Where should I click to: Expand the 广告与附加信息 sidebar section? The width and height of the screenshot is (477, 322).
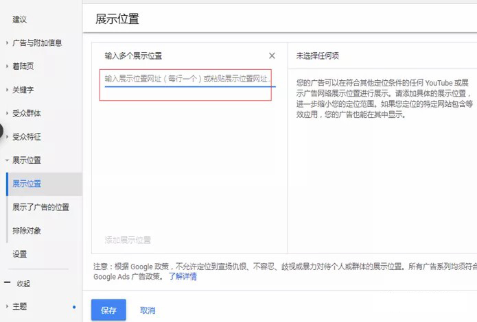pos(37,42)
